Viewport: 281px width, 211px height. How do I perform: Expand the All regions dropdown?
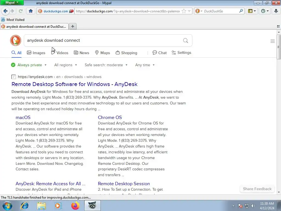pyautogui.click(x=66, y=65)
